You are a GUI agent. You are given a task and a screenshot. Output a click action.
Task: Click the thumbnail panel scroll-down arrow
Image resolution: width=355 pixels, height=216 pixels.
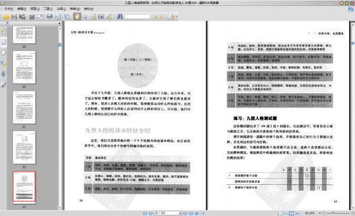click(60, 208)
